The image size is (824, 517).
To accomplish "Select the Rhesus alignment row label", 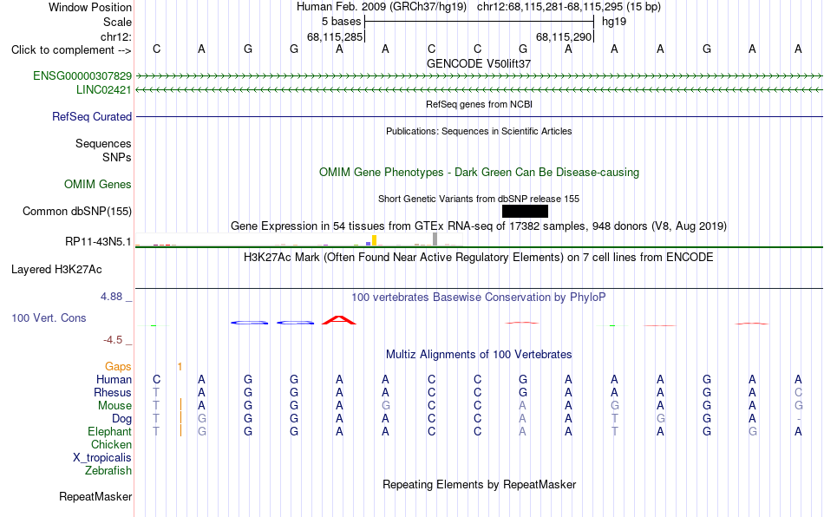I will 113,392.
